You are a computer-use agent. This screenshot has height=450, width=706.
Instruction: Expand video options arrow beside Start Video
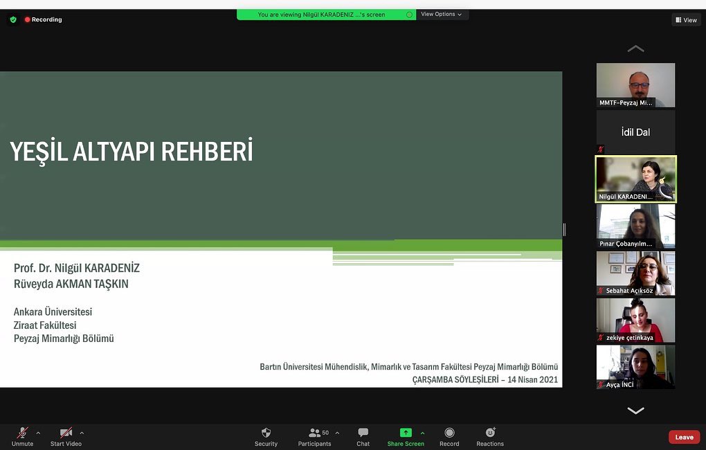[82, 433]
